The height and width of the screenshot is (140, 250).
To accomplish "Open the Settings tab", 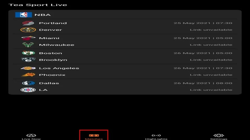I will pyautogui.click(x=218, y=137).
